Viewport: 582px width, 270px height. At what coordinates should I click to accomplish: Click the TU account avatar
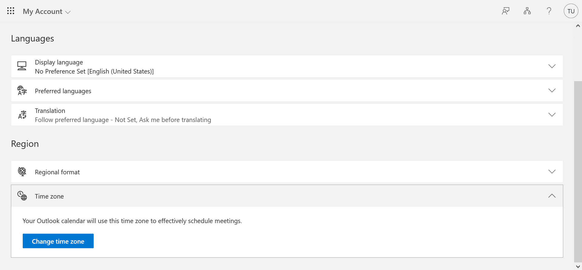pyautogui.click(x=571, y=11)
